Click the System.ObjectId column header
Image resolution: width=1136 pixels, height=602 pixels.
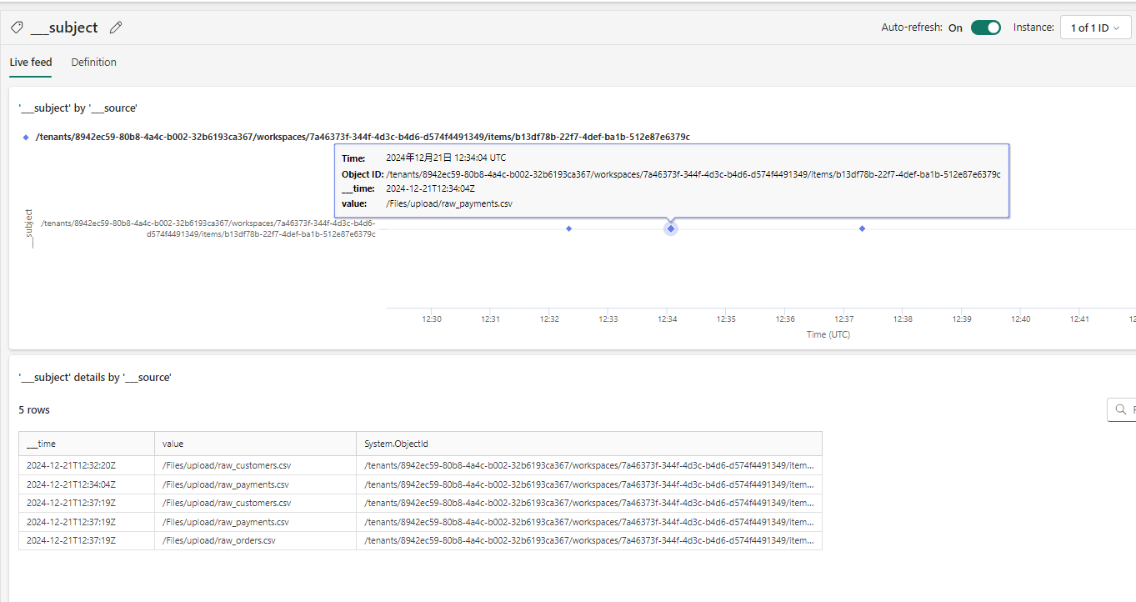589,444
